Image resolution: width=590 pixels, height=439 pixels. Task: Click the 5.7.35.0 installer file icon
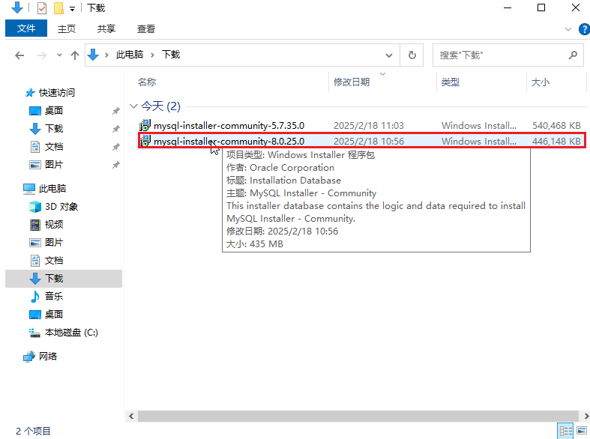tap(145, 125)
